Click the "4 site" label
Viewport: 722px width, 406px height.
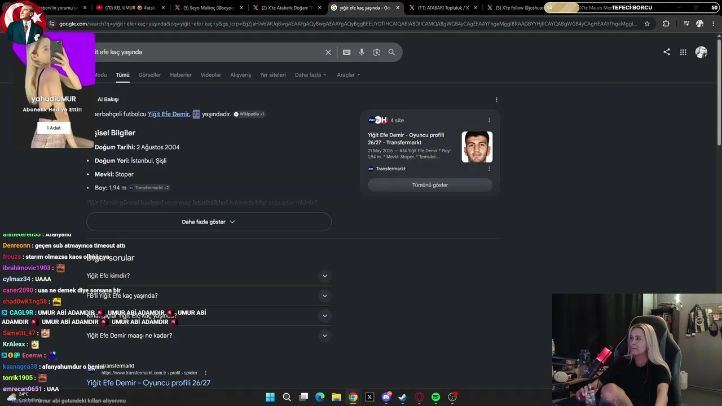(397, 120)
